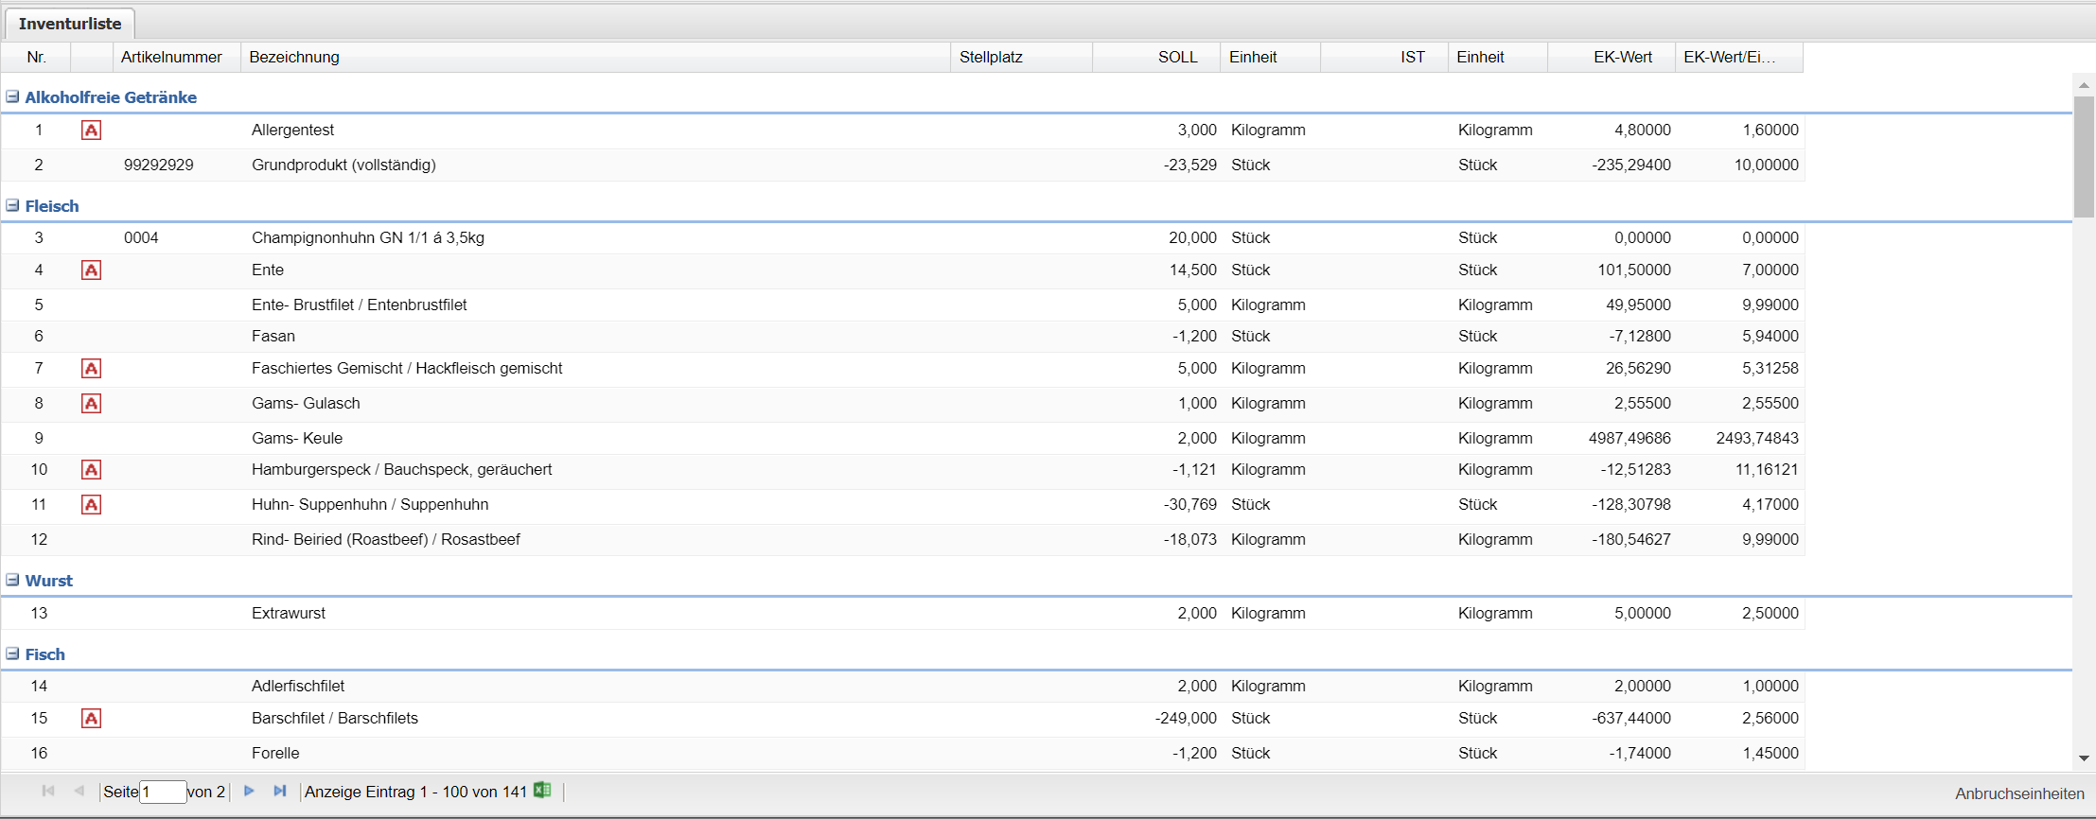This screenshot has width=2096, height=819.
Task: Collapse the Alkoholfreie Getränke group
Action: point(13,96)
